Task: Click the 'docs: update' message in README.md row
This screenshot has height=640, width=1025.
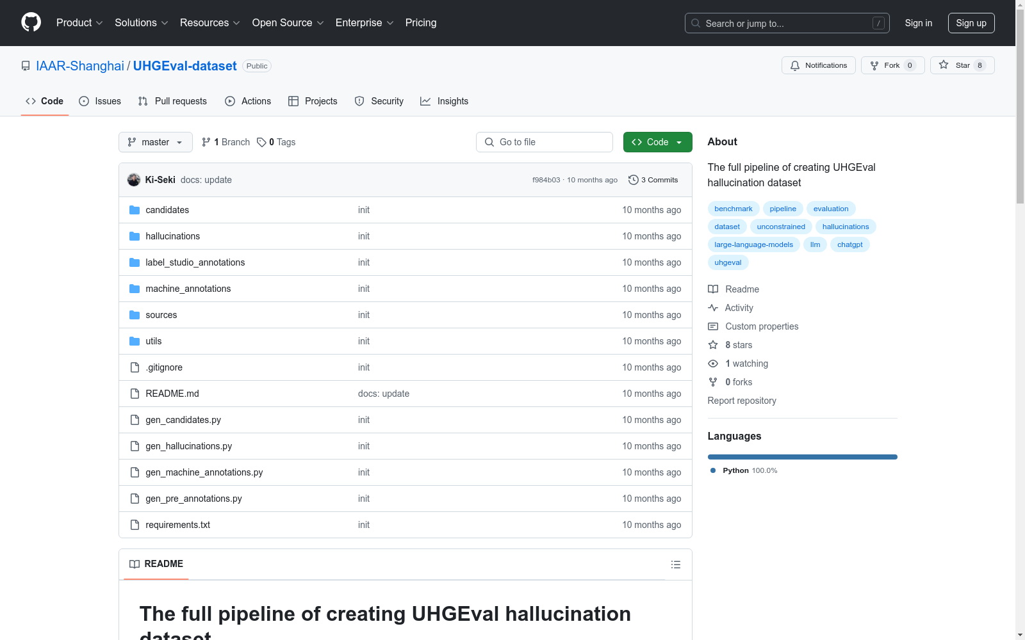Action: [384, 394]
